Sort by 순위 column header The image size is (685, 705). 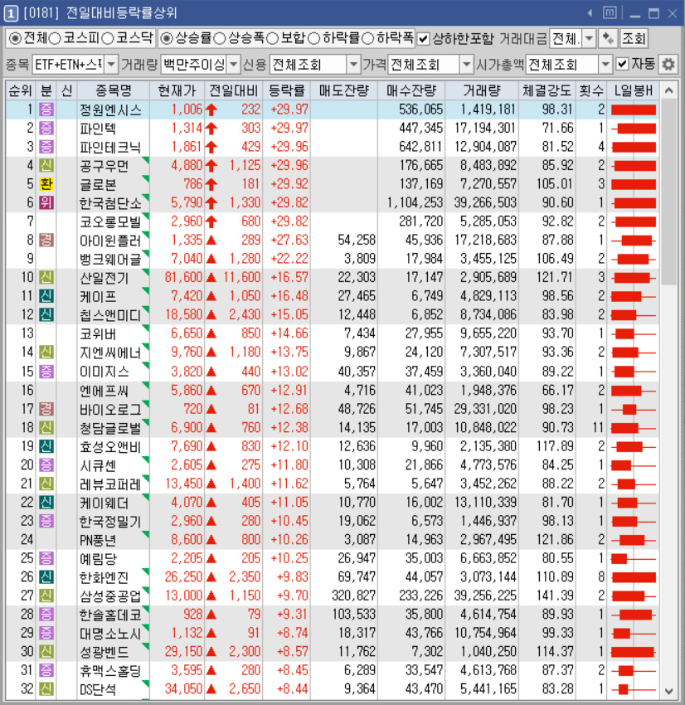20,90
